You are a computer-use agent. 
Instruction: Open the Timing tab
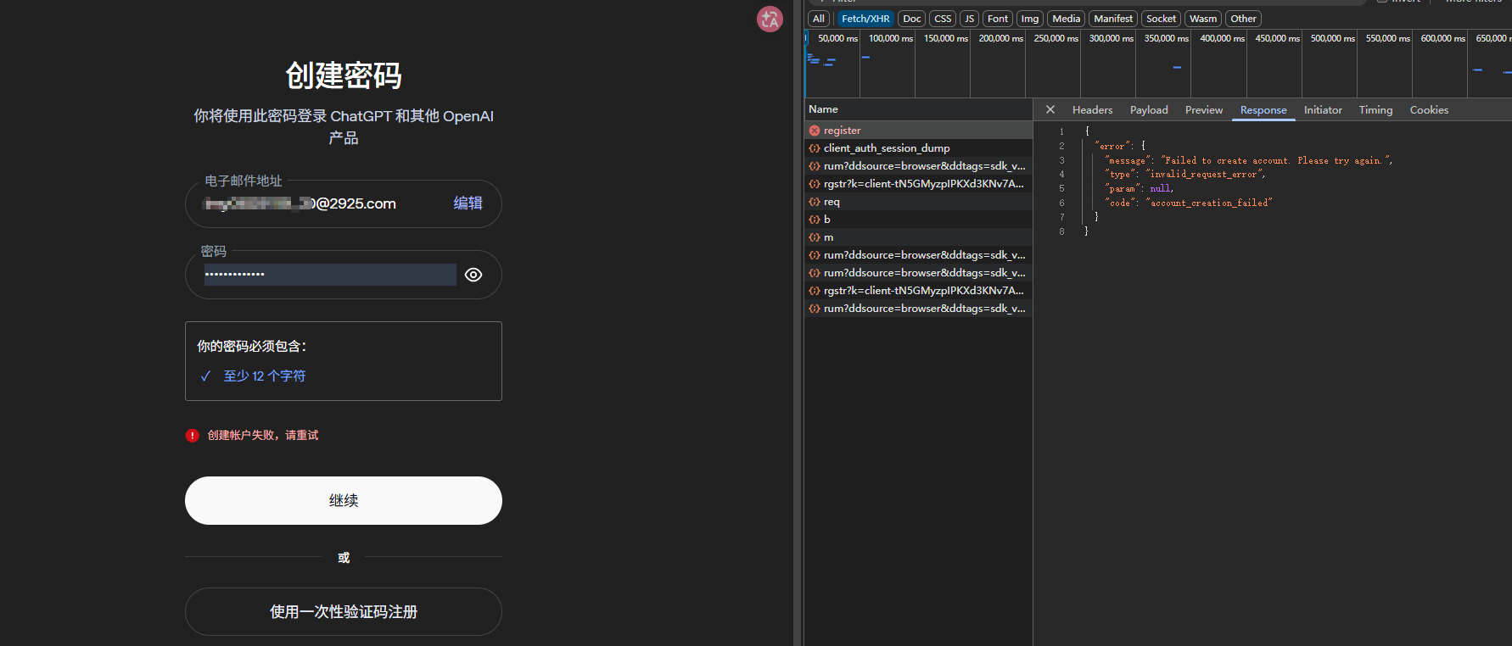pos(1375,110)
